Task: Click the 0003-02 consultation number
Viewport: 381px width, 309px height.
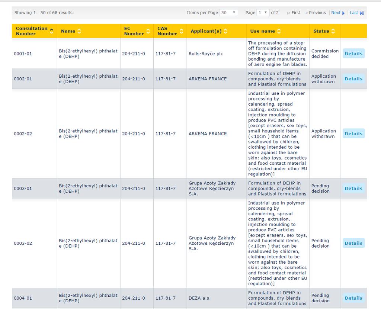Action: click(x=23, y=243)
